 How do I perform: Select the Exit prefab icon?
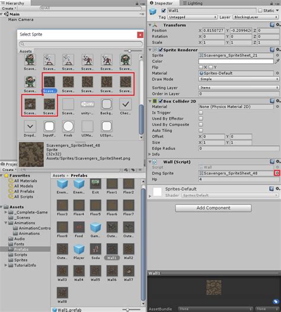tap(95, 183)
